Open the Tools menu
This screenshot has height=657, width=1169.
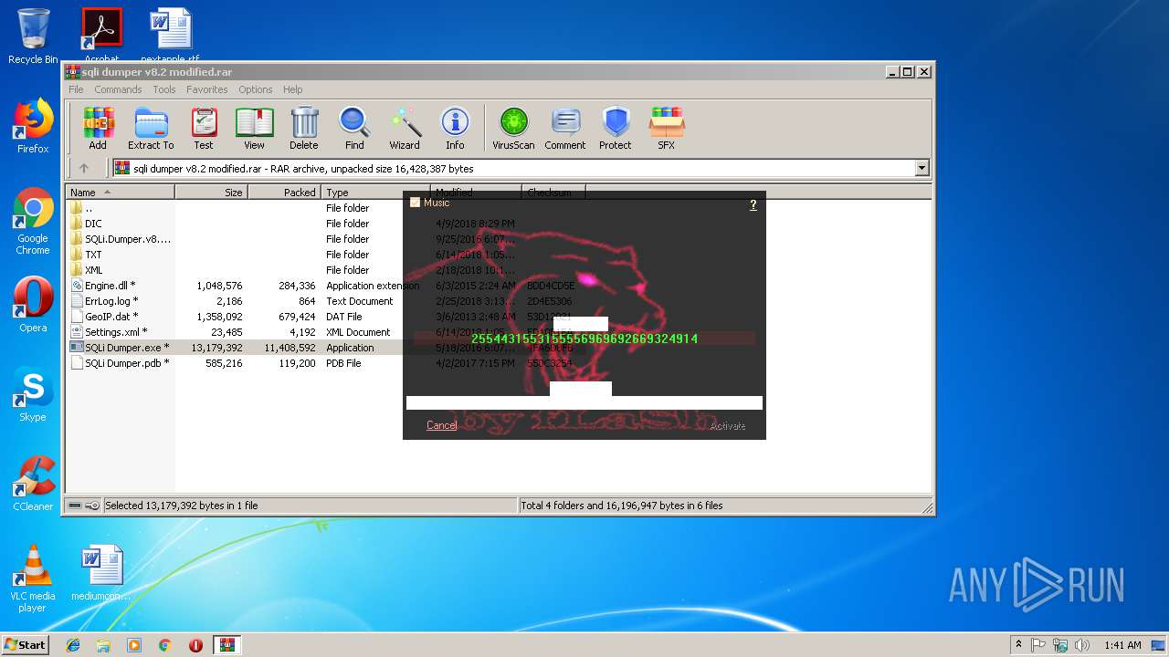point(164,89)
